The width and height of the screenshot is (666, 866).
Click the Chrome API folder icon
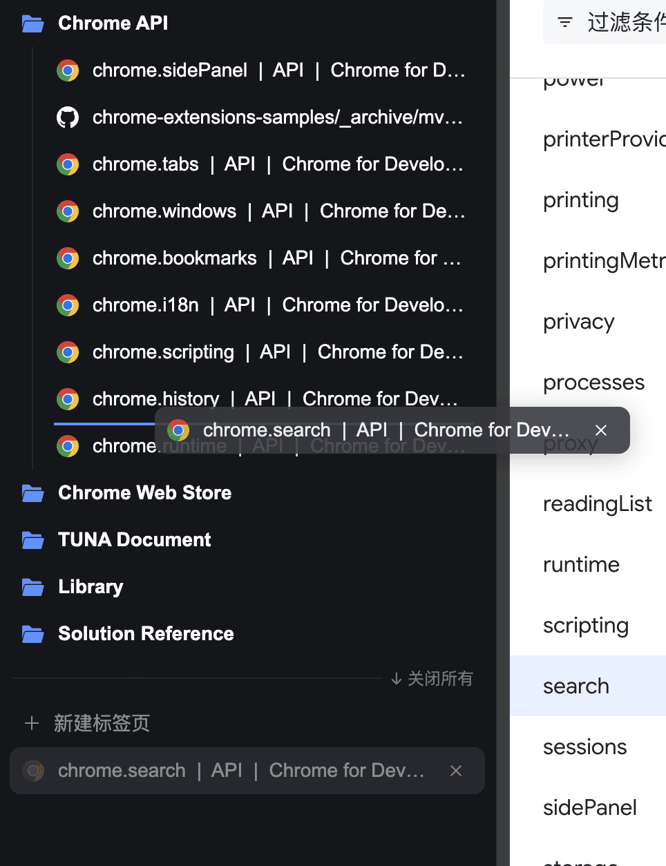32,24
